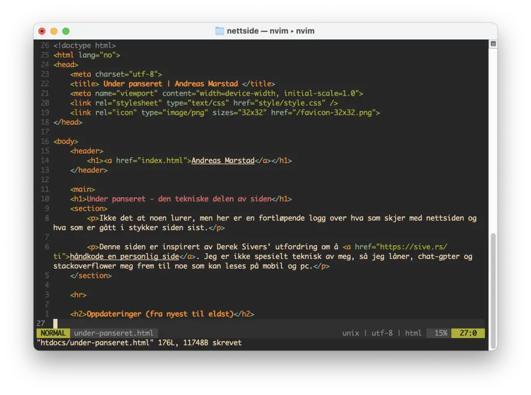531x395 pixels.
Task: Click the html filetype in statusline
Action: coord(413,333)
